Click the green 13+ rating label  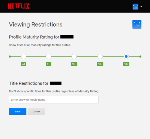click(x=74, y=64)
